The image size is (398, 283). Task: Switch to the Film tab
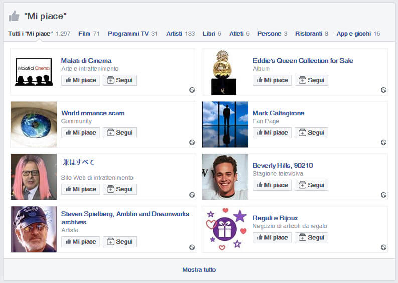coord(89,34)
